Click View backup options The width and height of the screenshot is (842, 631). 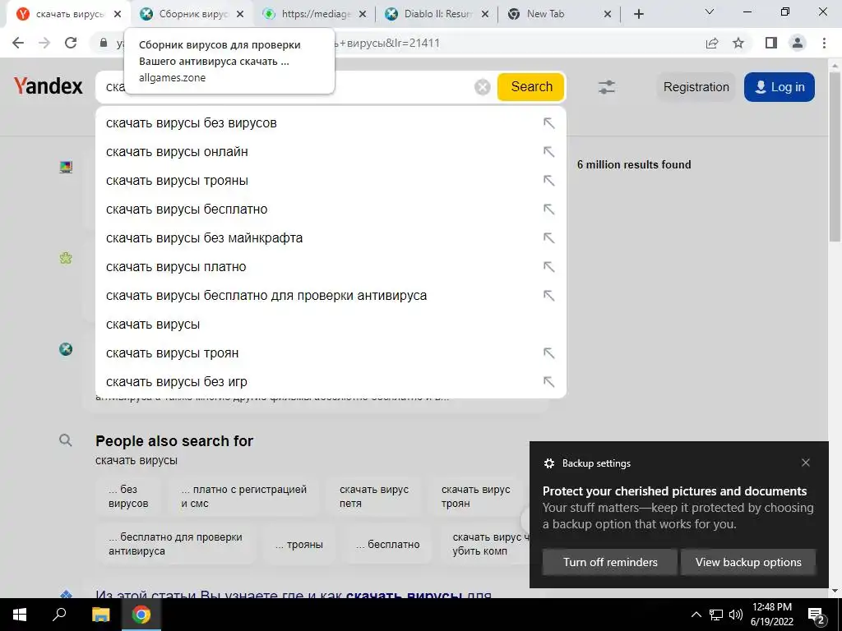point(748,562)
